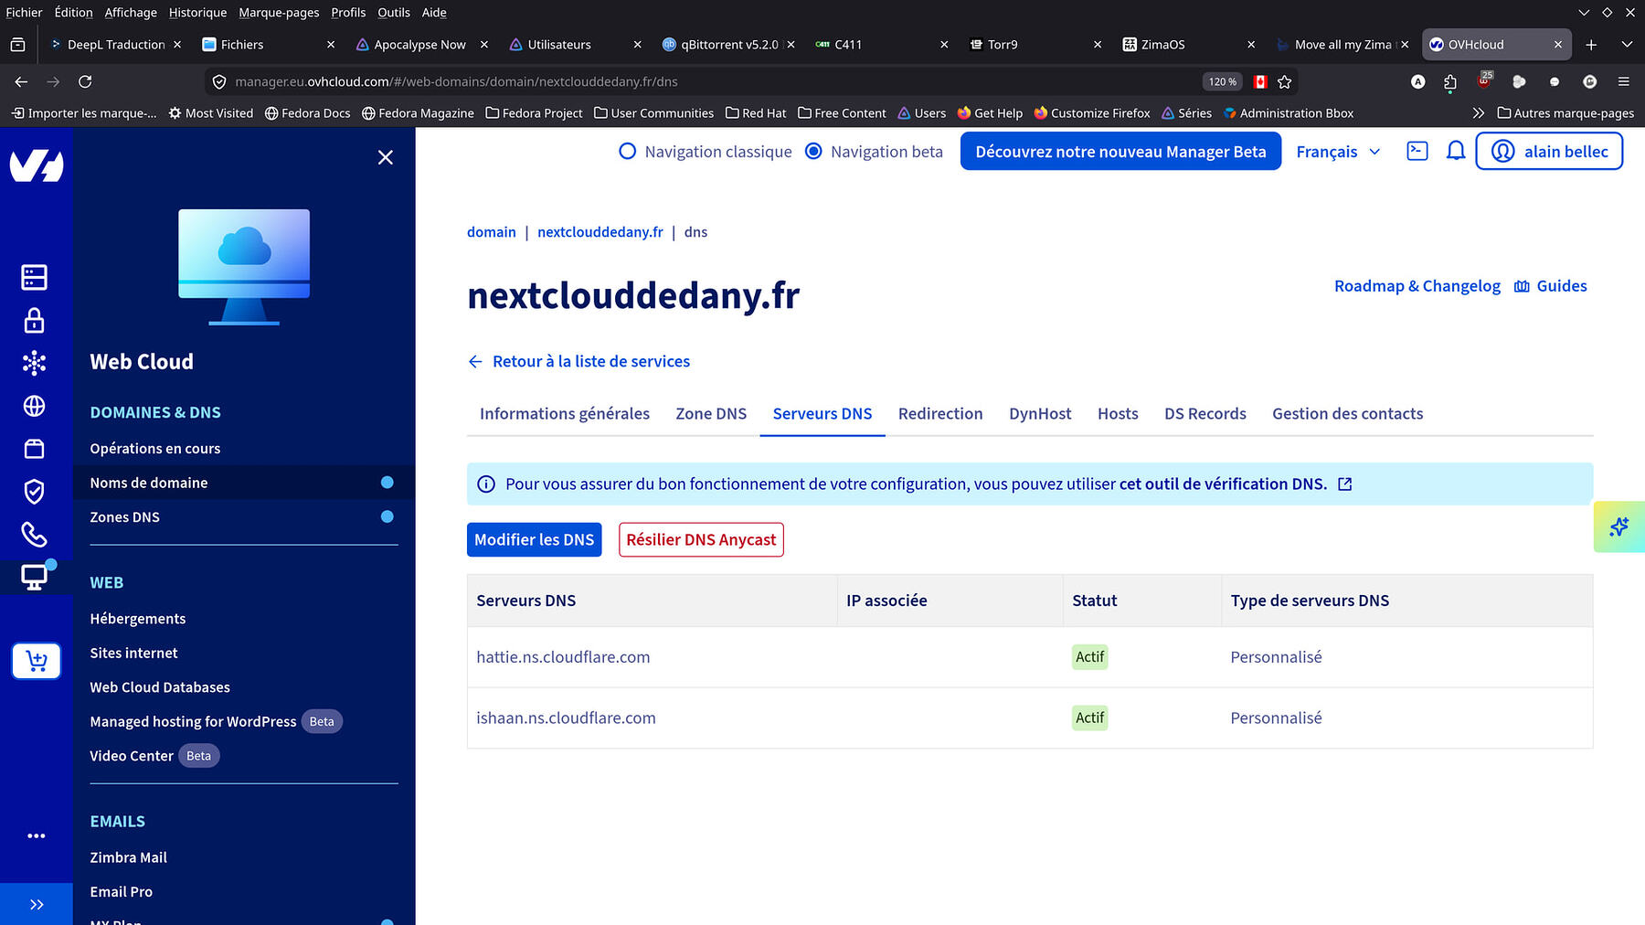Open the Hosts tab

click(1118, 414)
